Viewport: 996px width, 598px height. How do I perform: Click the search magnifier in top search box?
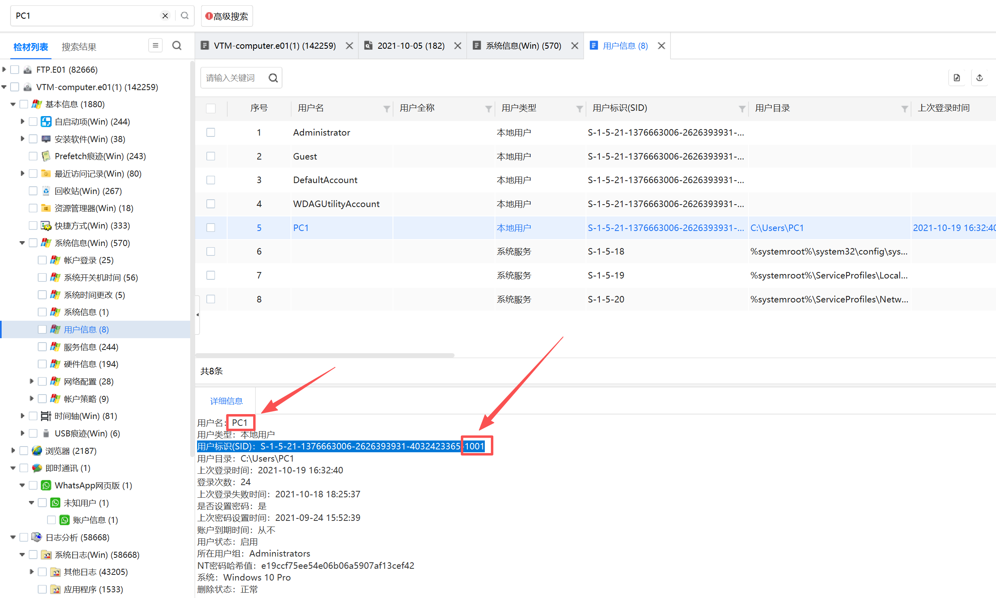click(x=185, y=16)
